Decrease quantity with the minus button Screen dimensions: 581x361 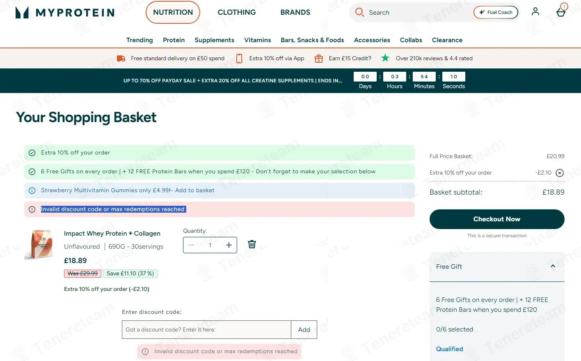click(191, 245)
